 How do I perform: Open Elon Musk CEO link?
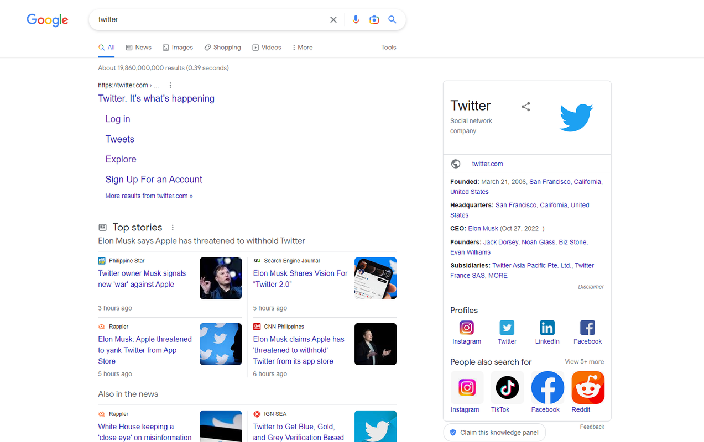pos(483,229)
